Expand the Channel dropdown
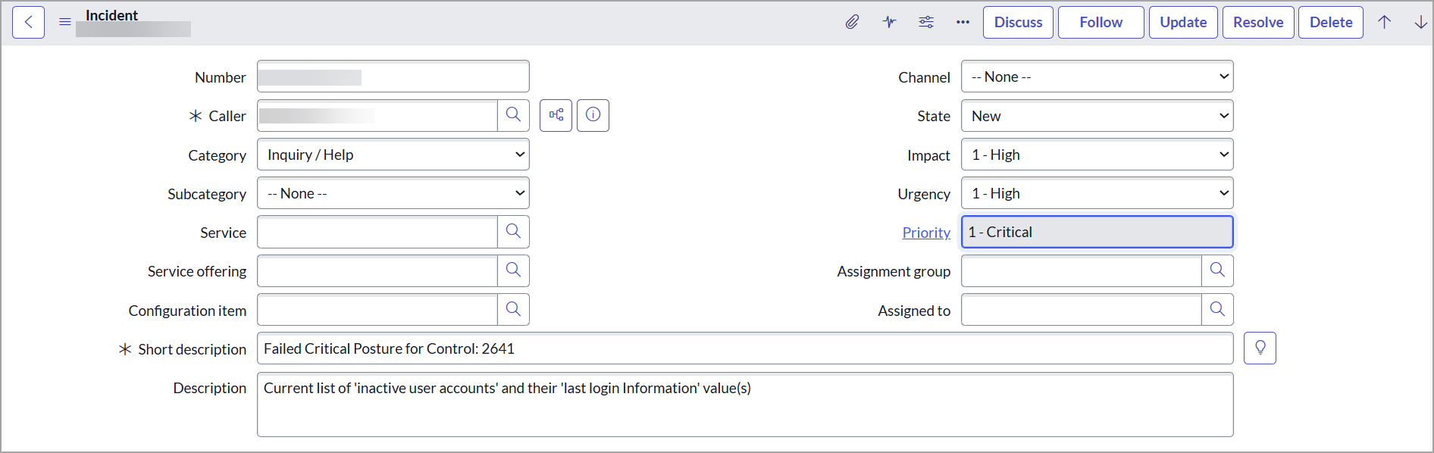Screen dimensions: 1434x453 point(1097,77)
